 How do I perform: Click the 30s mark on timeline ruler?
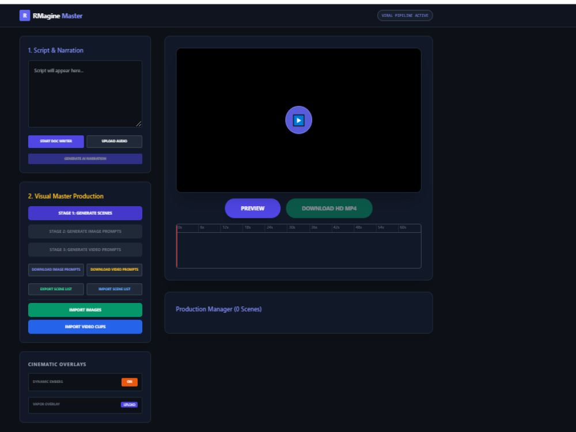click(292, 228)
